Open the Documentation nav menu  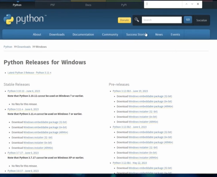coord(83,35)
